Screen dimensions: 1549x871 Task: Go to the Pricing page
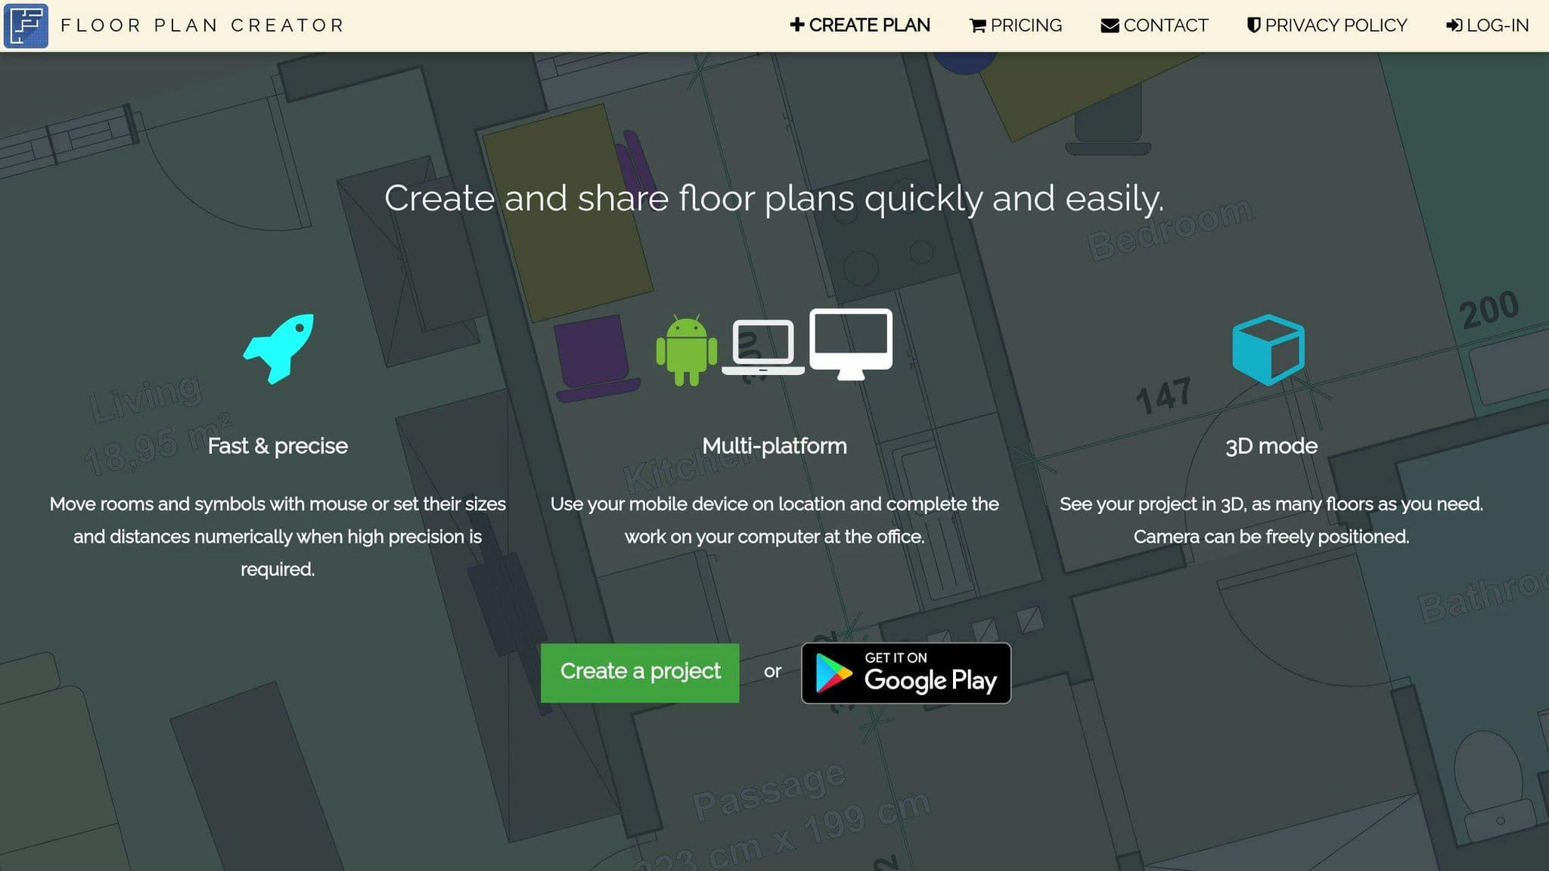pos(1016,26)
